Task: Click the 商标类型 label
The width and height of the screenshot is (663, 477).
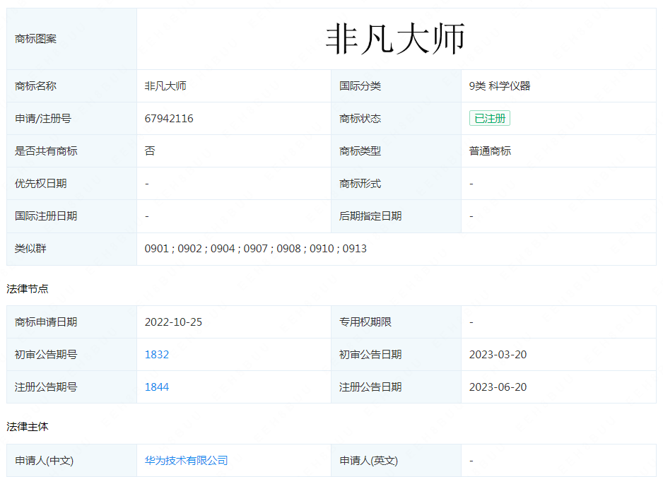Action: tap(360, 151)
